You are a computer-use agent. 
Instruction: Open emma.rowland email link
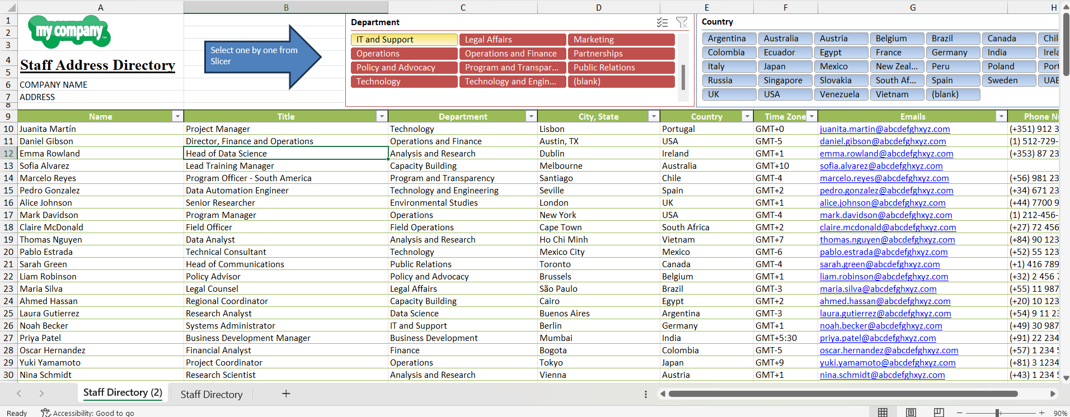(x=886, y=154)
